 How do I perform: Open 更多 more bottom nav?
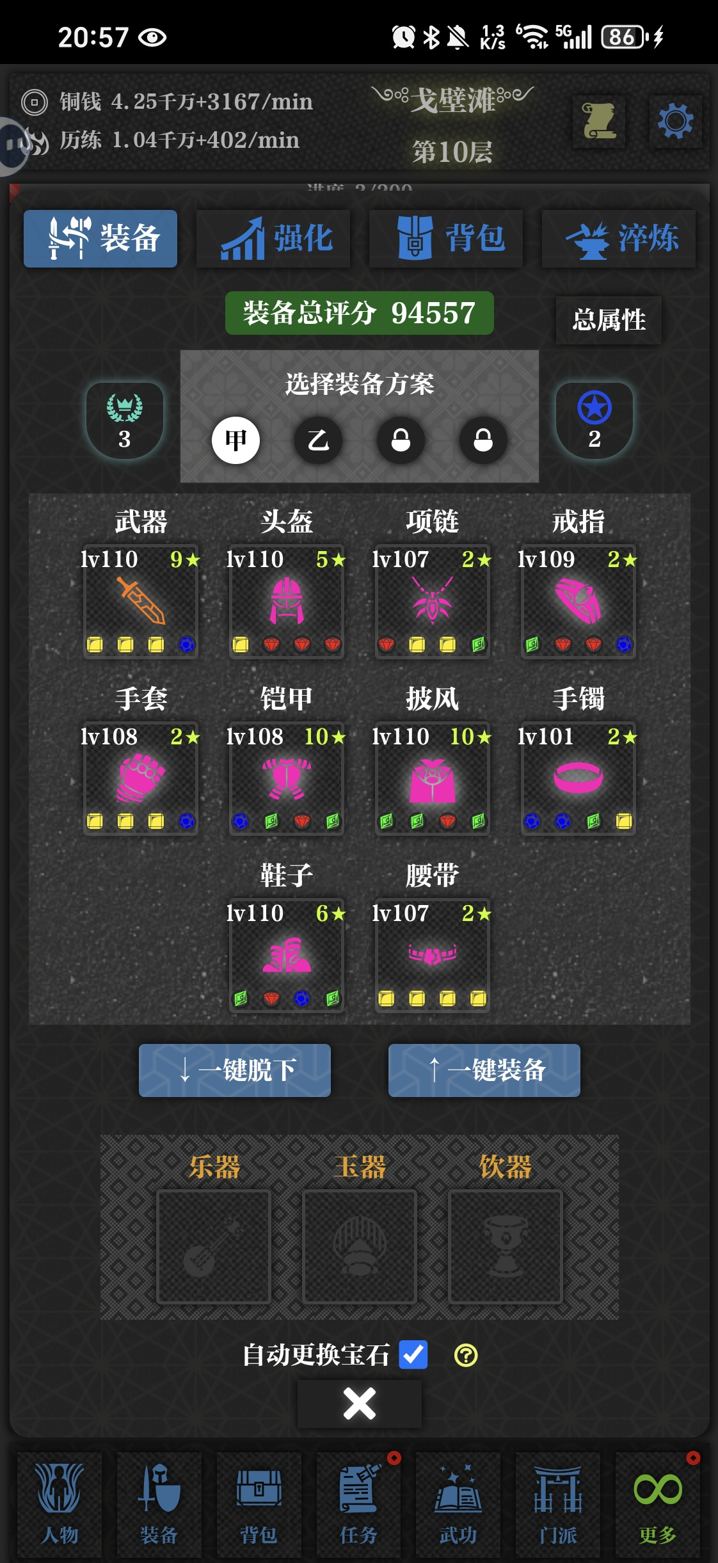tap(658, 1504)
